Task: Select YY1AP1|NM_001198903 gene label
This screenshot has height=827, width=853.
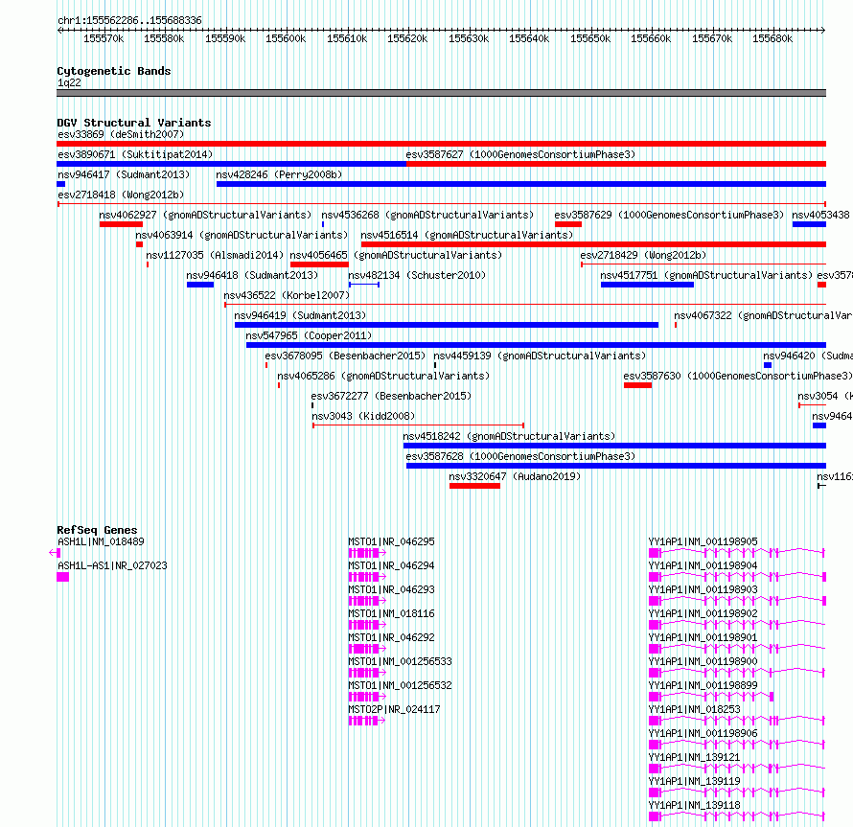Action: tap(703, 589)
